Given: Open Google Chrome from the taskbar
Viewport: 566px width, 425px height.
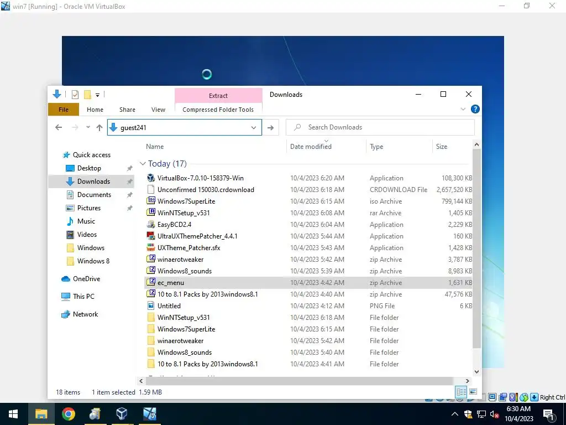Looking at the screenshot, I should click(68, 414).
